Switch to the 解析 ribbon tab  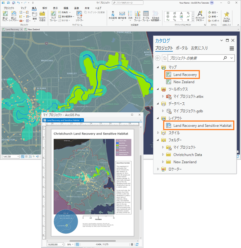[45, 8]
